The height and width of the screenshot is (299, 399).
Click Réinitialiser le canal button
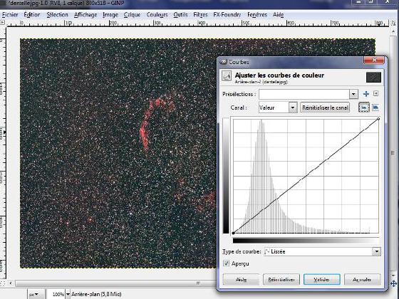[325, 107]
